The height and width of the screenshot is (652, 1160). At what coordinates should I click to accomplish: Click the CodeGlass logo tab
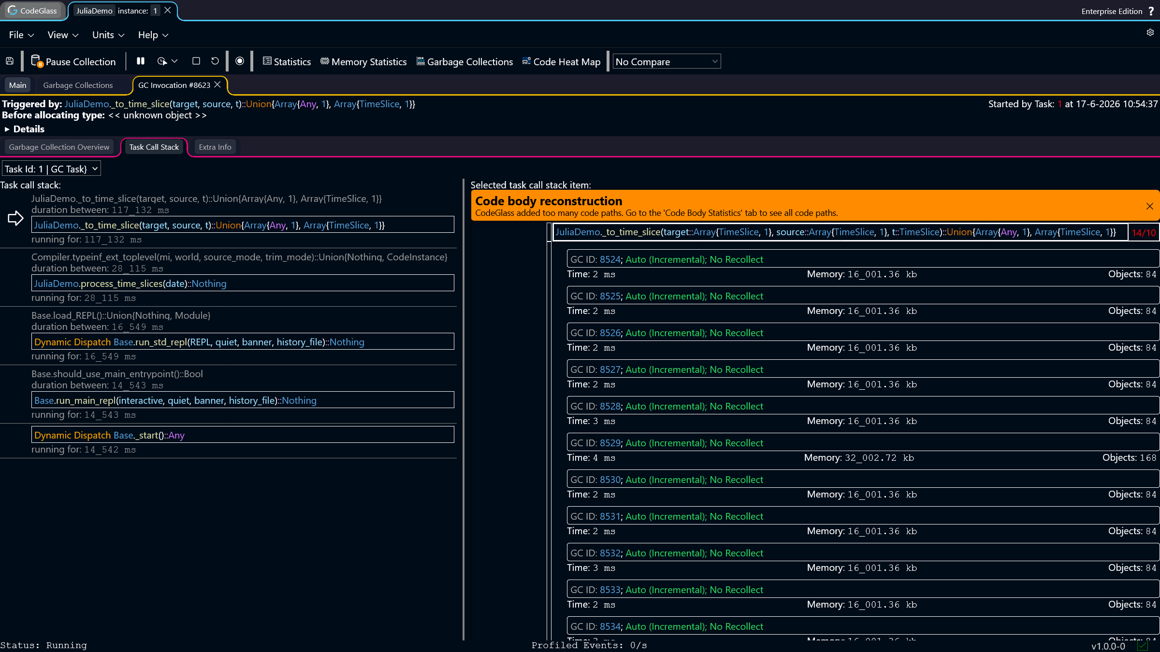(x=32, y=11)
